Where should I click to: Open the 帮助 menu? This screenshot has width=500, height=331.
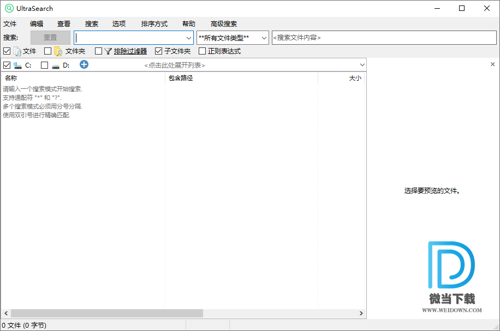189,24
